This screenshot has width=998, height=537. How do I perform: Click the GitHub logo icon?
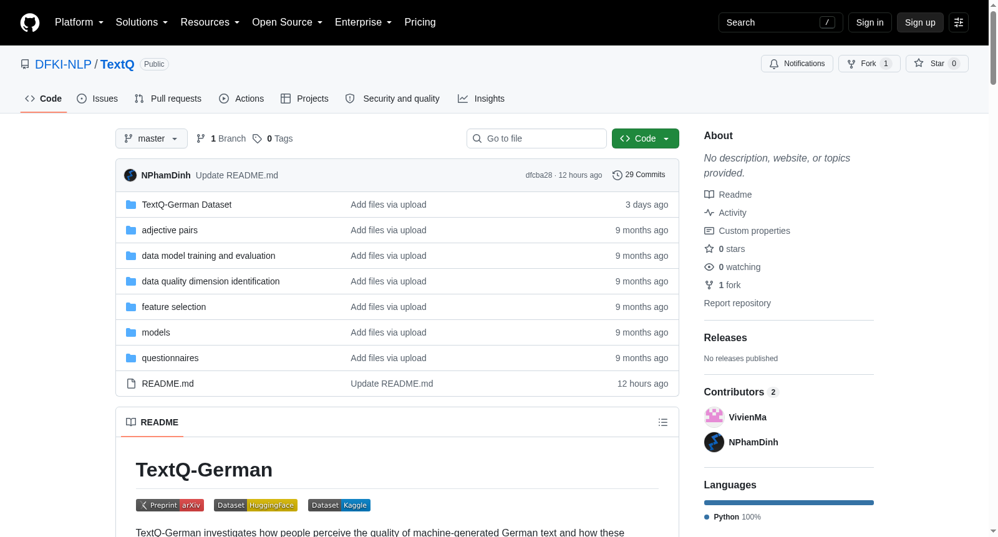point(30,22)
